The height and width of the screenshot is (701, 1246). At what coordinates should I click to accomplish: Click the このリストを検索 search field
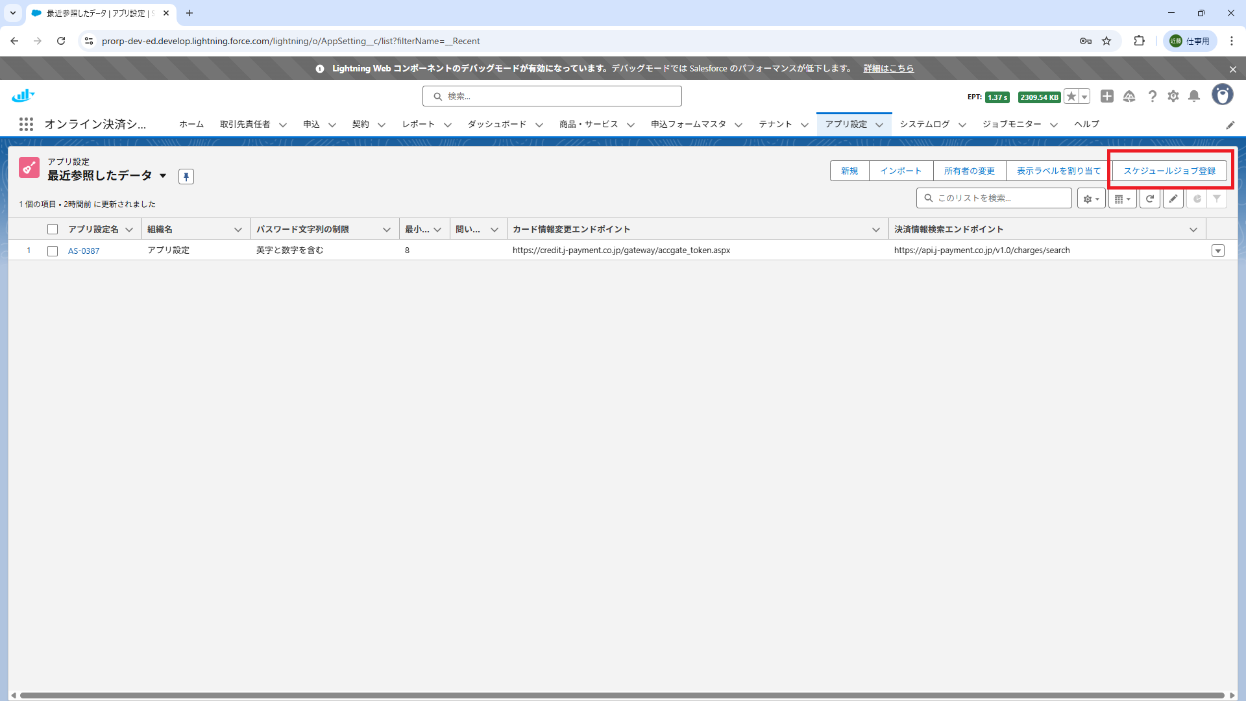click(x=999, y=198)
